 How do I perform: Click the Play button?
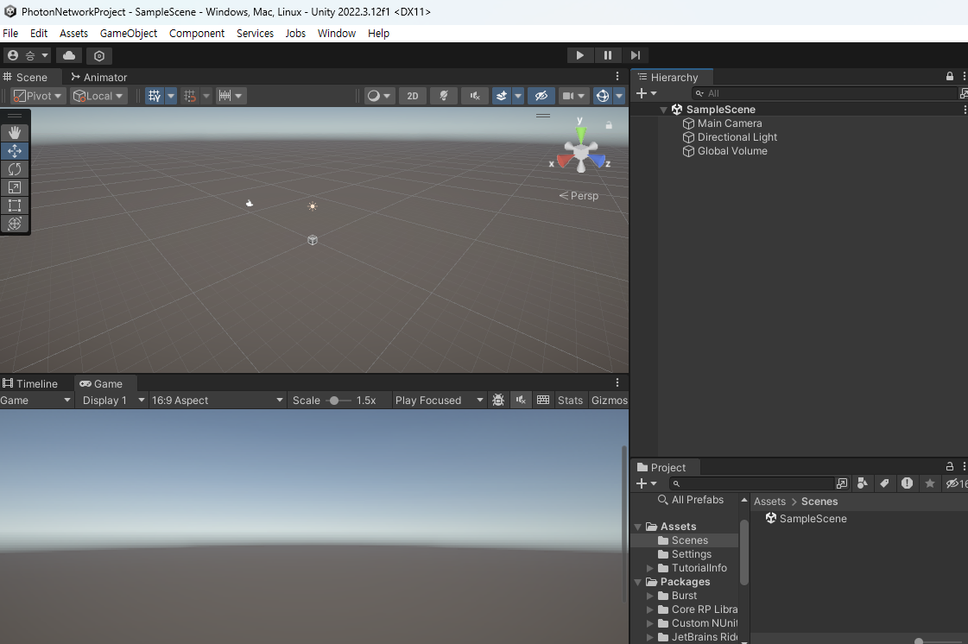click(x=579, y=55)
